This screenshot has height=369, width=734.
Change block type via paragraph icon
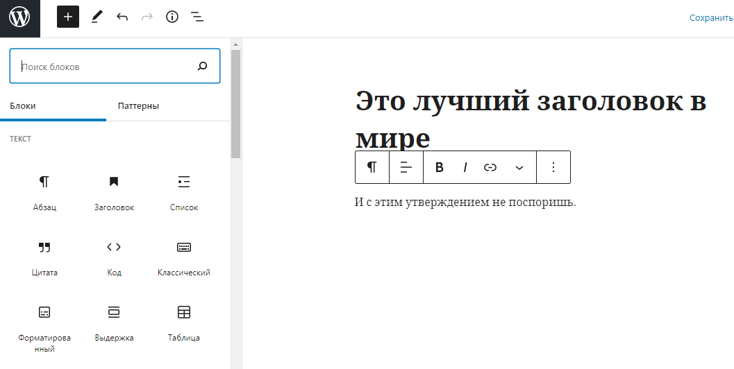pos(372,167)
